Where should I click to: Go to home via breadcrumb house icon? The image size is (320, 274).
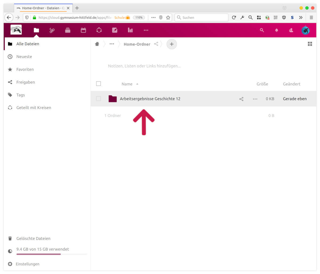coord(97,44)
